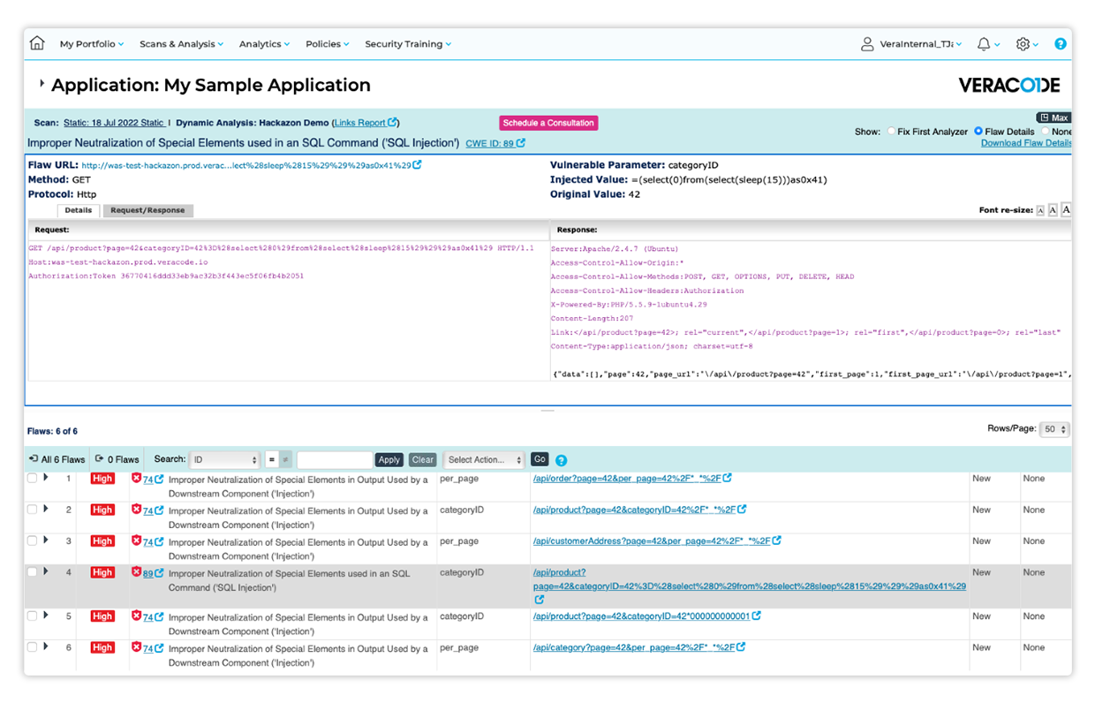Open the VeraInternal account dropdown

tap(921, 44)
